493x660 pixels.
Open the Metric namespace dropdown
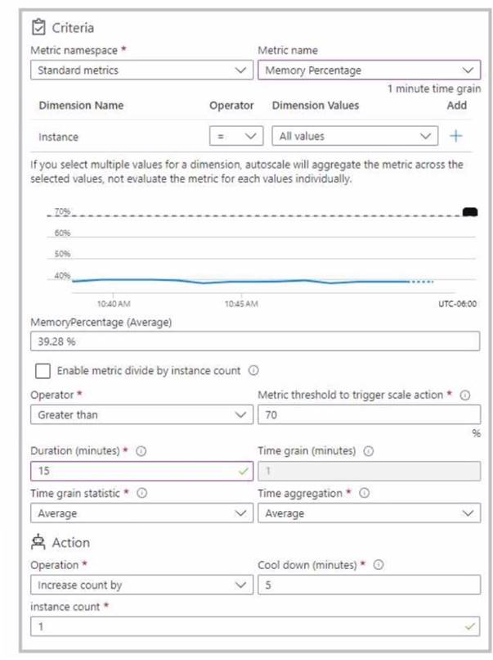point(141,70)
